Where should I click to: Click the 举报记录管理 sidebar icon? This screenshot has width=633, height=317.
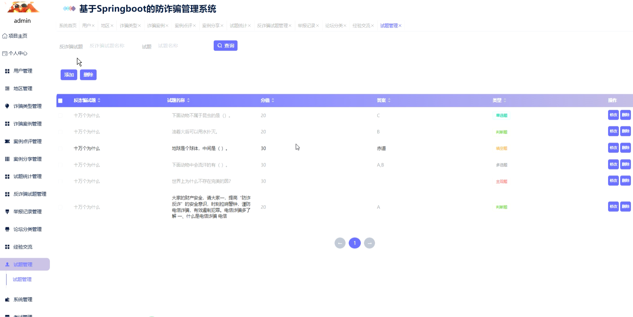tap(7, 211)
